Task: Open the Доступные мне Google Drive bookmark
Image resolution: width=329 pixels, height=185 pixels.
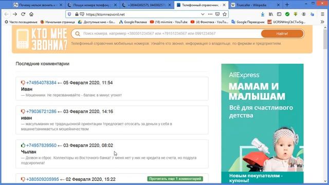Action: click(97, 22)
